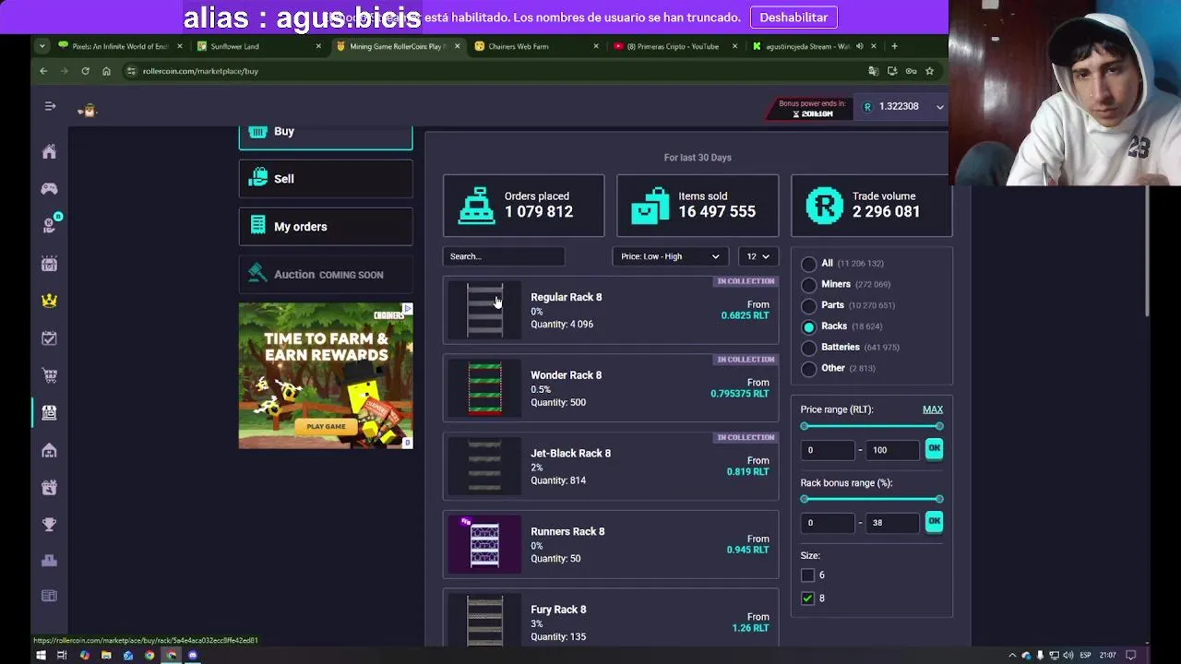
Task: Open the Sell menu item
Action: [326, 179]
